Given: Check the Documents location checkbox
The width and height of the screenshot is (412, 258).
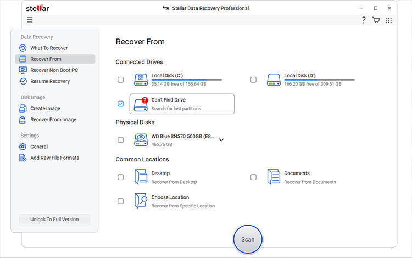Looking at the screenshot, I should click(253, 177).
